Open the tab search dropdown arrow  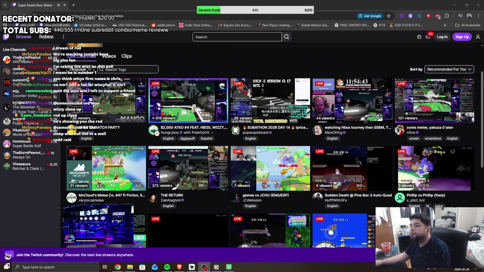click(x=5, y=5)
